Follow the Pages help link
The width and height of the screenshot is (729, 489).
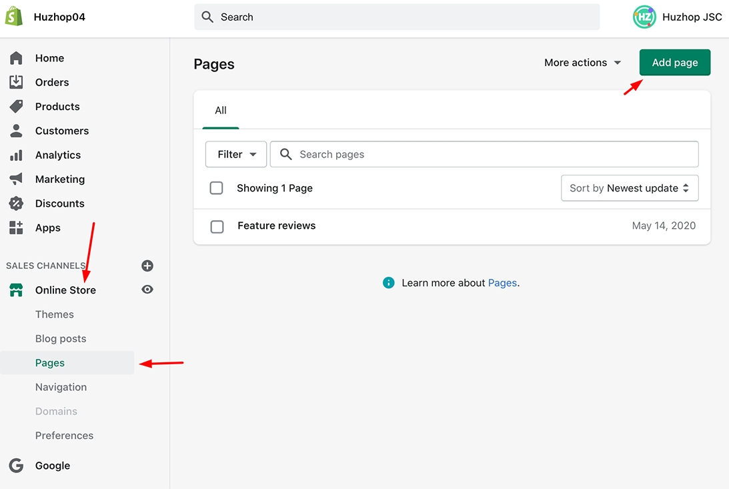tap(502, 283)
